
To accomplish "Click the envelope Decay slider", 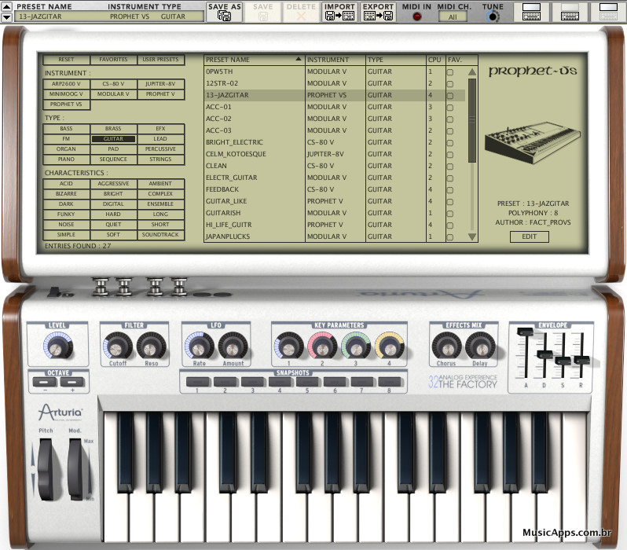I will pyautogui.click(x=544, y=354).
